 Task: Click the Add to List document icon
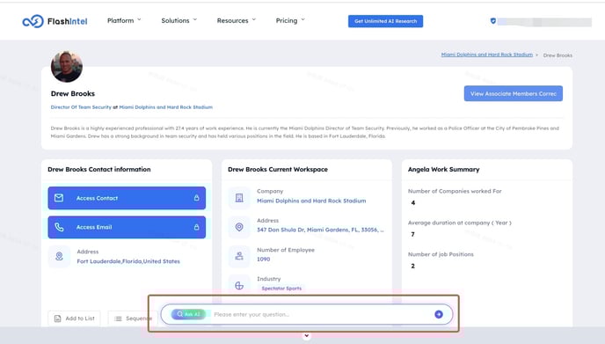[x=57, y=318]
